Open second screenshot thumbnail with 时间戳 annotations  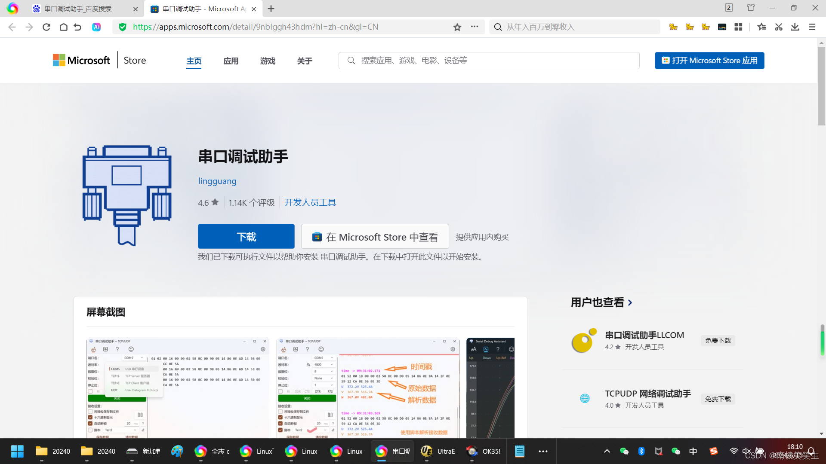click(x=368, y=388)
